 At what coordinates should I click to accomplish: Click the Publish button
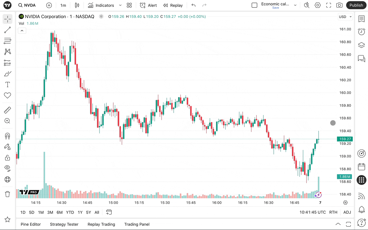pos(356,5)
